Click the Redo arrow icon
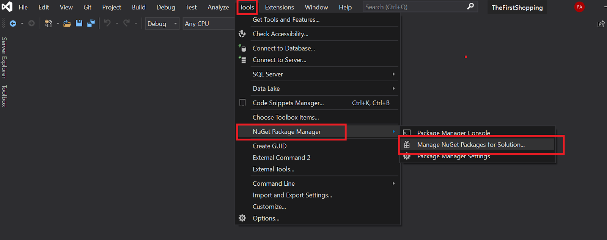This screenshot has width=607, height=240. (x=127, y=24)
